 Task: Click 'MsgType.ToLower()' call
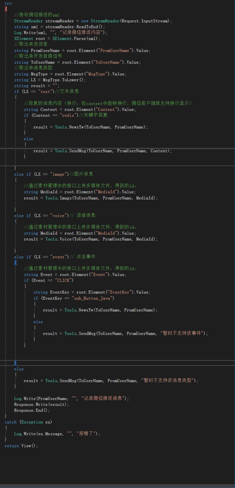pyautogui.click(x=63, y=80)
